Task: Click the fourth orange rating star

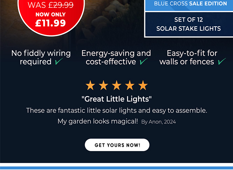Action: (130, 85)
